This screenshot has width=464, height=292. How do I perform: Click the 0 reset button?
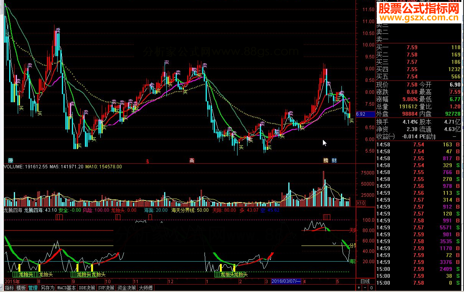point(371,287)
